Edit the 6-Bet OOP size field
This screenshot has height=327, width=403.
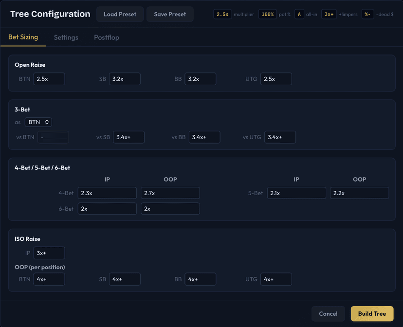tap(170, 209)
